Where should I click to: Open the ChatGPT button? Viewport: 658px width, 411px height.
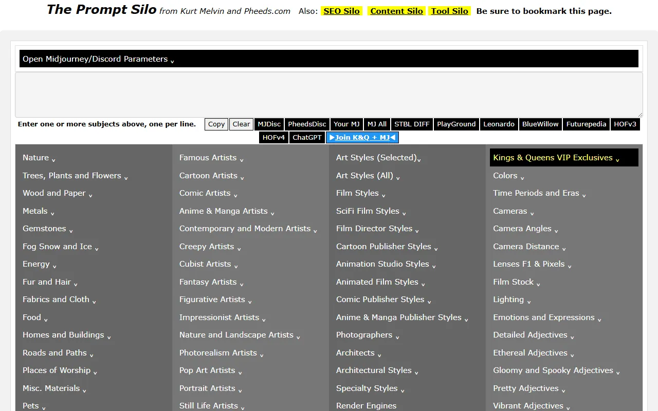pyautogui.click(x=307, y=137)
